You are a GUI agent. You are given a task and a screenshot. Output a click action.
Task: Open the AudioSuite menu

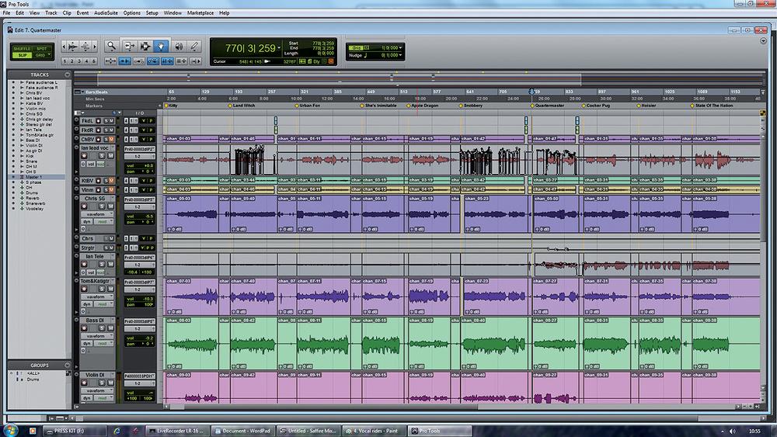click(x=106, y=13)
